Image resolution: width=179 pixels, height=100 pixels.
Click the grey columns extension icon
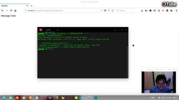tap(159, 11)
